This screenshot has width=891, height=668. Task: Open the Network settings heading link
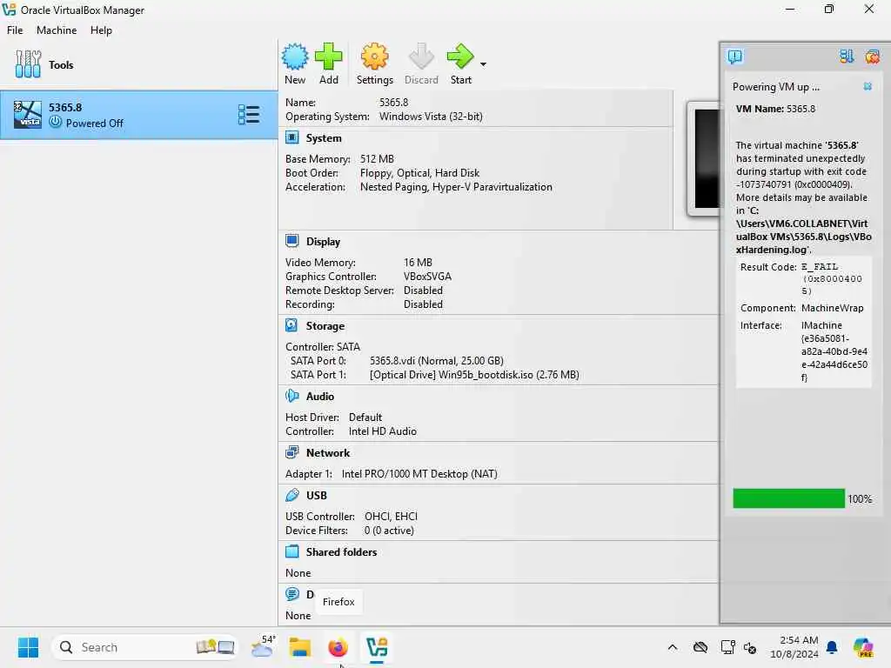point(328,452)
